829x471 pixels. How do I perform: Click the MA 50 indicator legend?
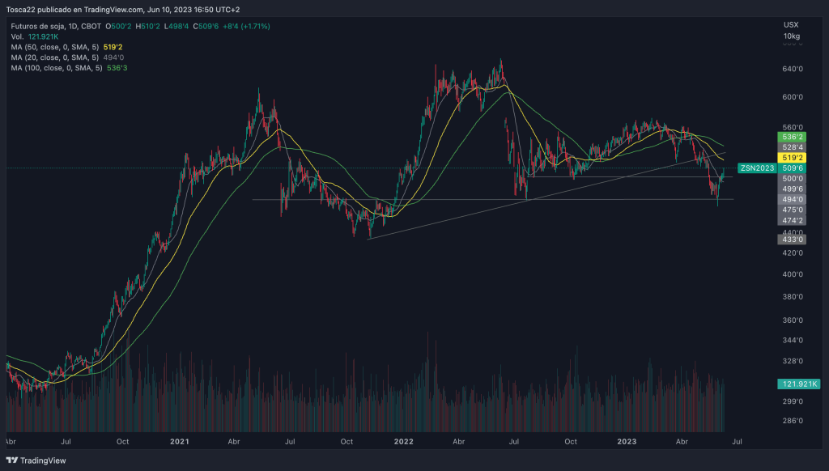(x=55, y=47)
